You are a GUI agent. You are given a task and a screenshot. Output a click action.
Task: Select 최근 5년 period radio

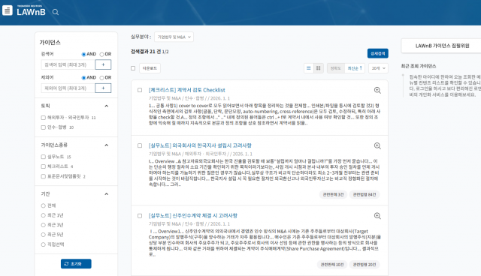click(44, 235)
